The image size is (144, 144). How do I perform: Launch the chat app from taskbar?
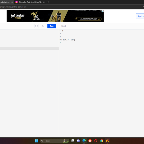78,141
